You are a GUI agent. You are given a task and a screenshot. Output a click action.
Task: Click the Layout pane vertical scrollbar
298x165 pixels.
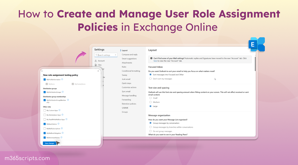point(255,64)
